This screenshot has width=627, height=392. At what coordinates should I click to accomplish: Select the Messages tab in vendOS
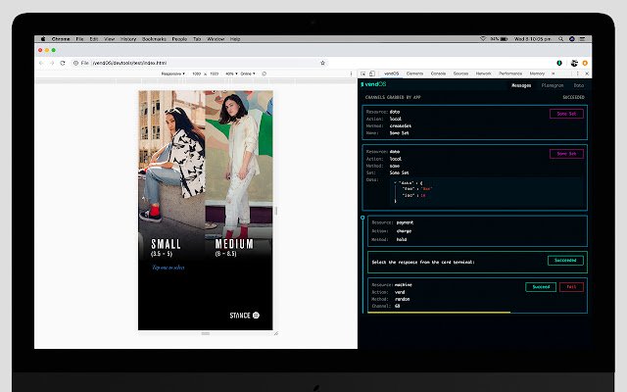click(521, 85)
